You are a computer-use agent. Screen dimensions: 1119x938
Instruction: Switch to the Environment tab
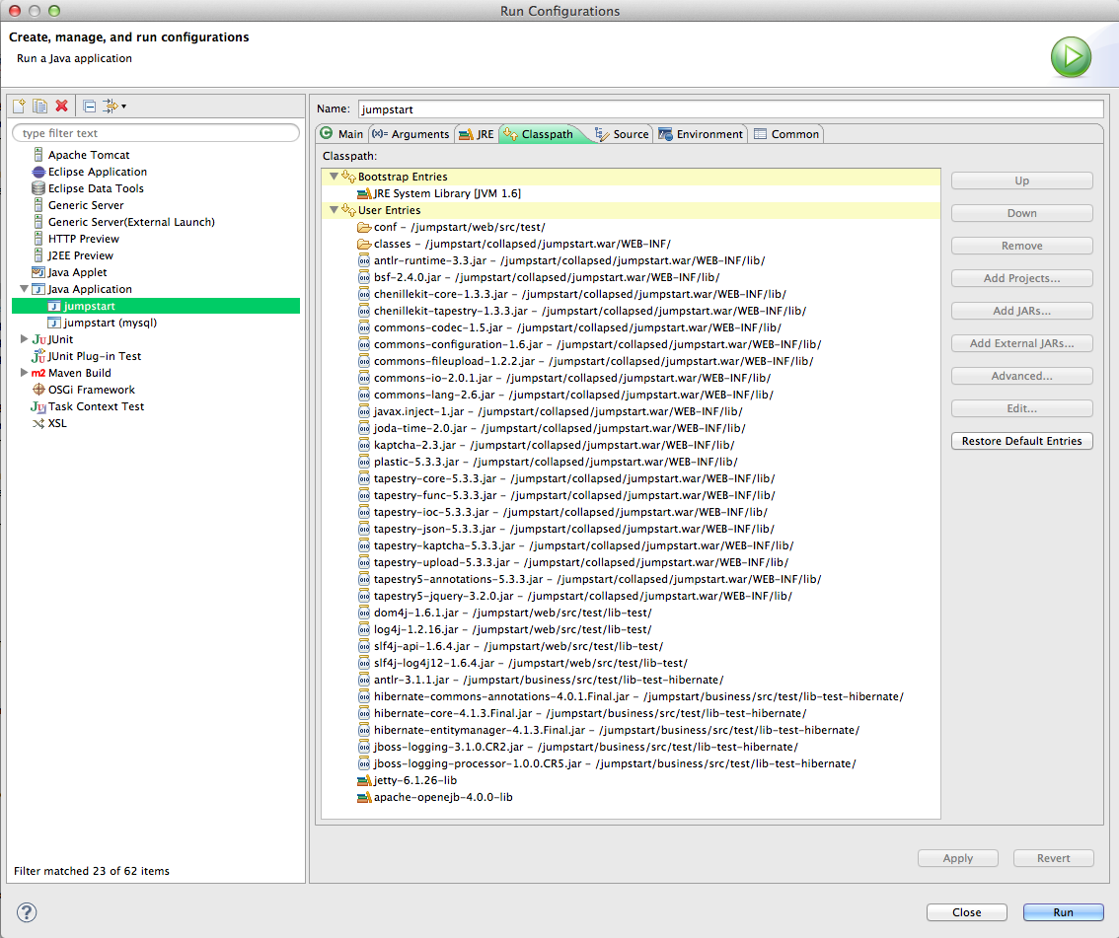701,133
